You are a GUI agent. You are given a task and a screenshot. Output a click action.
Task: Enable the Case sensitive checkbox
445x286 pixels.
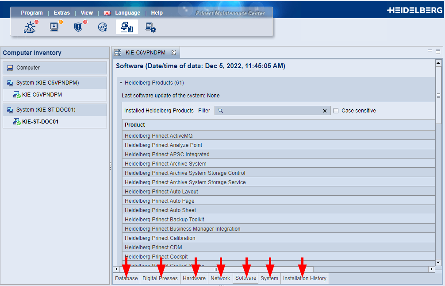coord(336,111)
